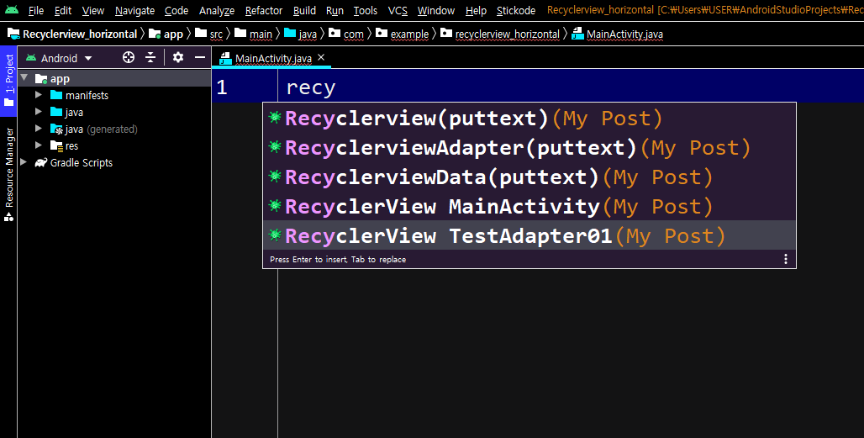This screenshot has width=864, height=438.
Task: Click the line 1 gutter number
Action: coord(222,87)
